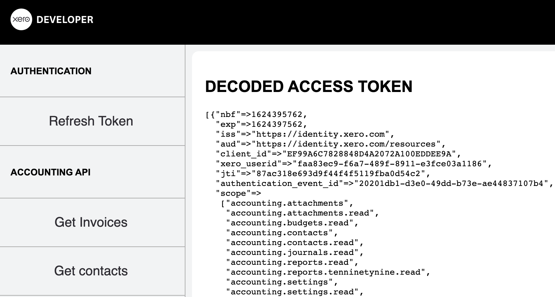Screen dimensions: 555x297
Task: Choose Get contacts from the sidebar
Action: pyautogui.click(x=92, y=271)
